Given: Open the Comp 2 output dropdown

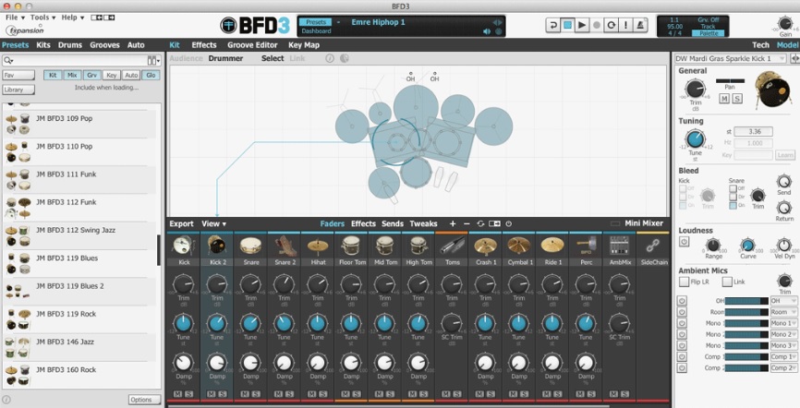Looking at the screenshot, I should [783, 367].
